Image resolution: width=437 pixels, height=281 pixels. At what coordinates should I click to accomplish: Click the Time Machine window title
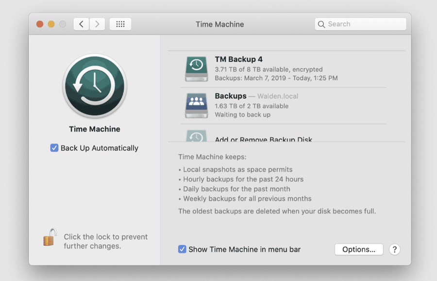pos(219,24)
